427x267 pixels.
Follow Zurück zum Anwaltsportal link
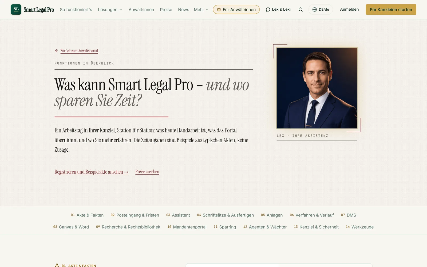79,51
